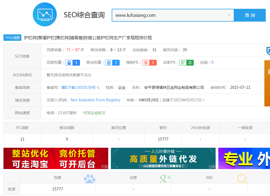The image size is (270, 196).
Task: Click the 年龄 6年0月24日 text
Action: (x=142, y=100)
